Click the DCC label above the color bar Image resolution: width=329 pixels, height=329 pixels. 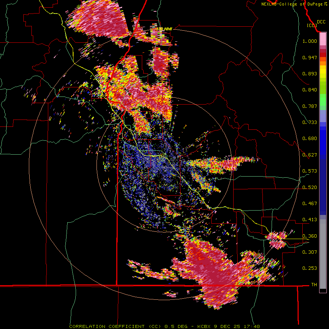(321, 22)
